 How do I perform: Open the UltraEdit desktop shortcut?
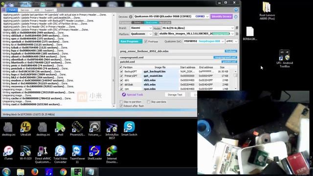click(x=26, y=129)
